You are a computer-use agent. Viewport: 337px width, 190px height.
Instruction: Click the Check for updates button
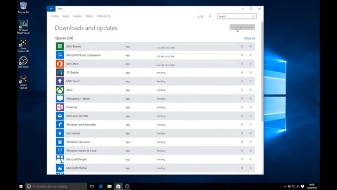coord(242,27)
